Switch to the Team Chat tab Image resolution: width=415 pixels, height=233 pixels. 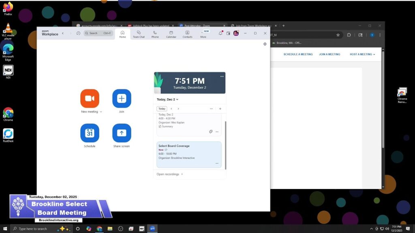(x=139, y=34)
